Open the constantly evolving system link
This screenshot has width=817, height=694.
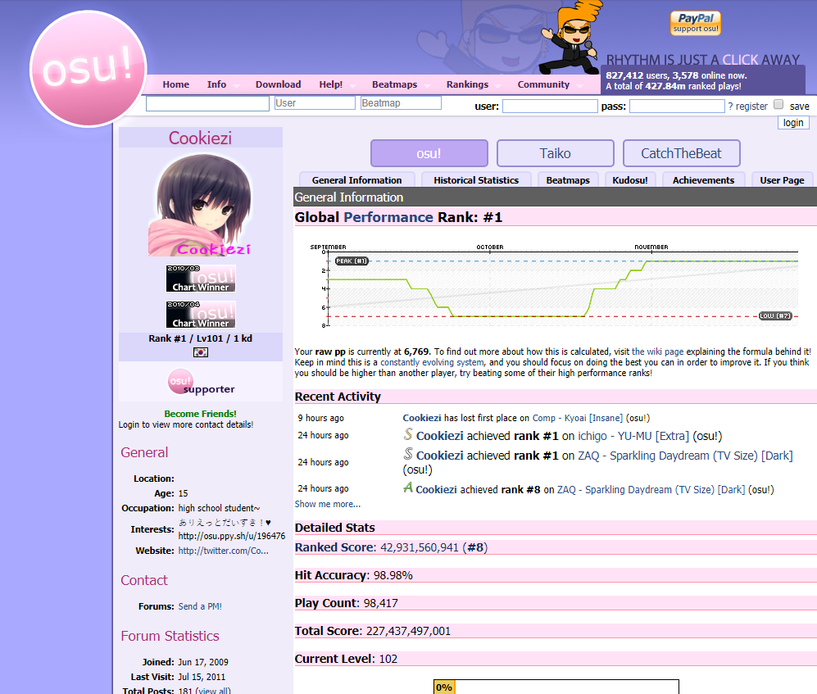(432, 362)
